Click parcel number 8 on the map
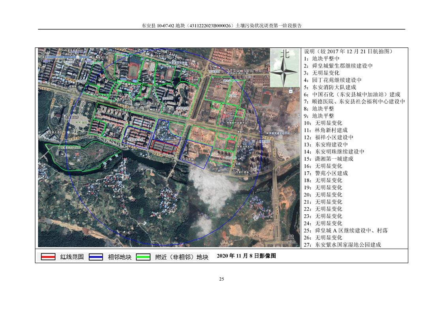Viewport: 443px width, 313px height. 203,135
